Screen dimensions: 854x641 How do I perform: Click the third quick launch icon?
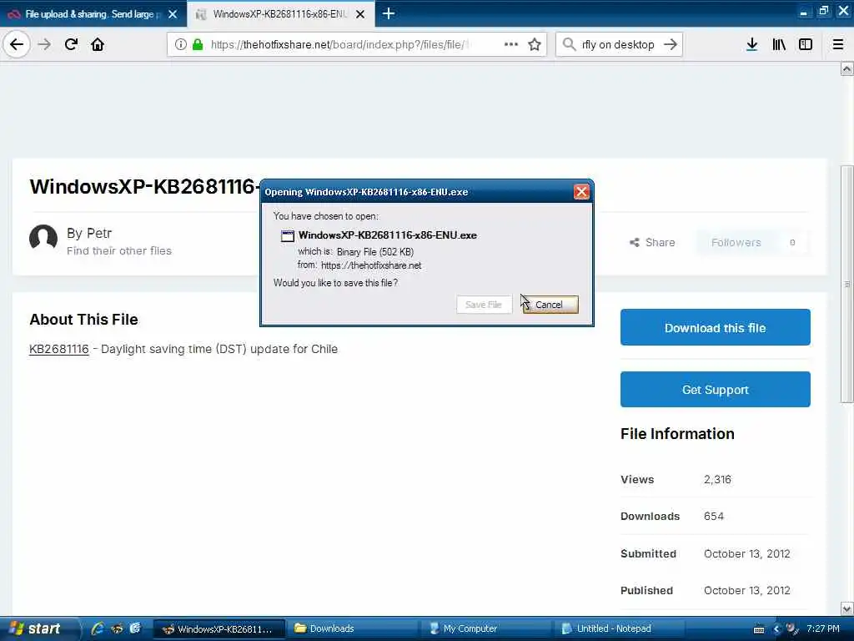pyautogui.click(x=135, y=629)
